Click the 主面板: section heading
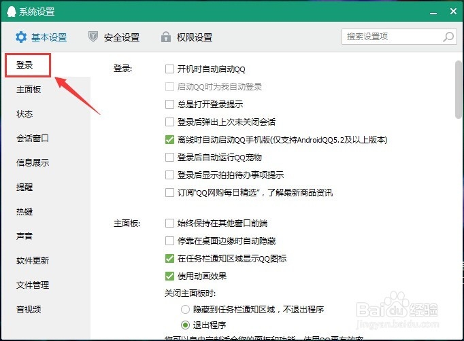Image resolution: width=464 pixels, height=341 pixels. [x=127, y=223]
